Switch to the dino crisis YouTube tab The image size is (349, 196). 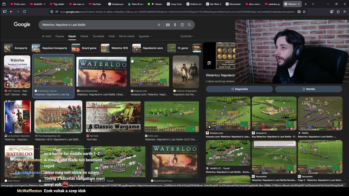[x=253, y=4]
